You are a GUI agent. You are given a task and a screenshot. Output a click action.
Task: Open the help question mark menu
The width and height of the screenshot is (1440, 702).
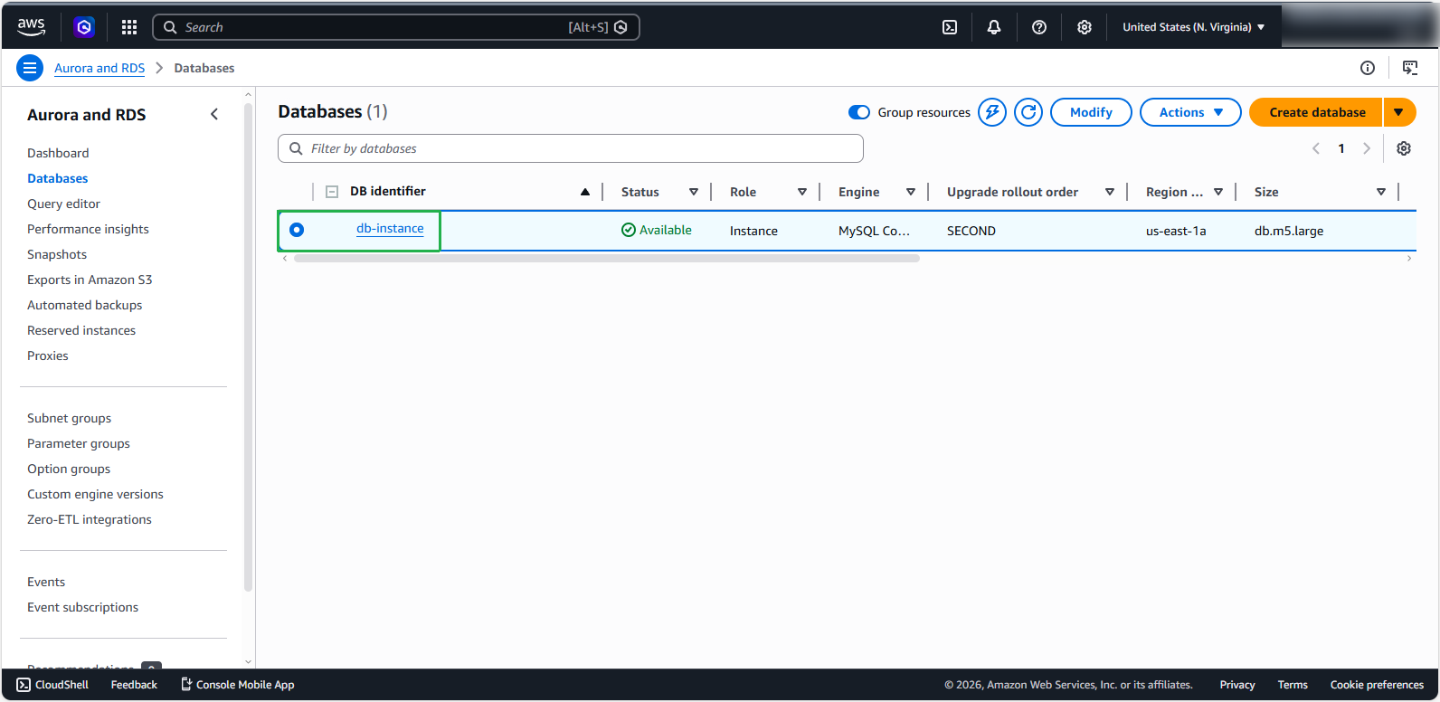1039,27
